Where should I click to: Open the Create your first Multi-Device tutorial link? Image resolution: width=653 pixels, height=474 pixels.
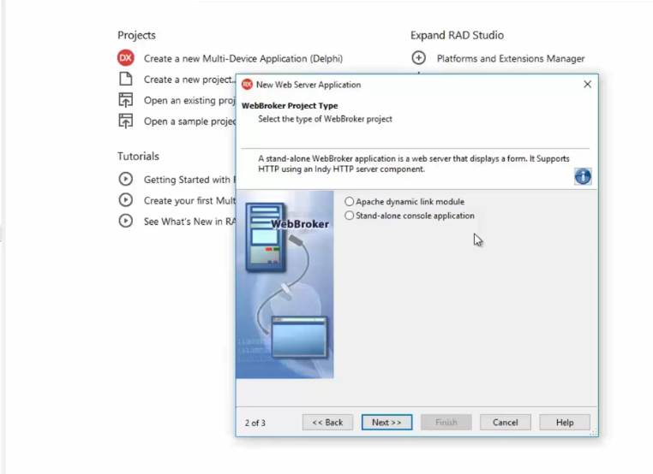(x=189, y=200)
